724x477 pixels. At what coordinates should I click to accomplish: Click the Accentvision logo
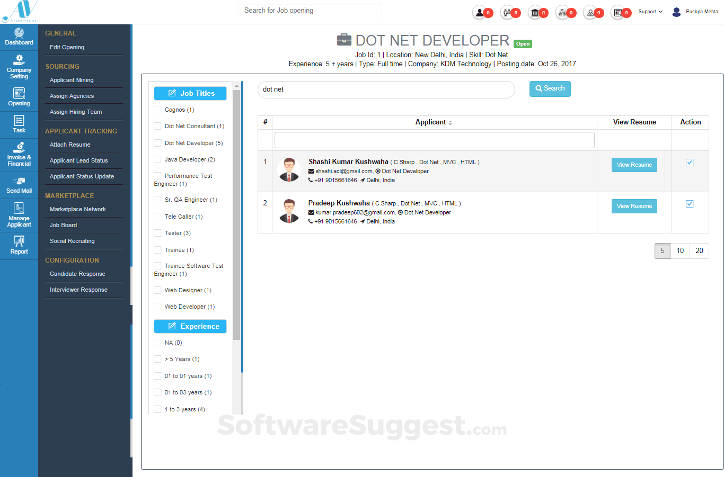[20, 11]
